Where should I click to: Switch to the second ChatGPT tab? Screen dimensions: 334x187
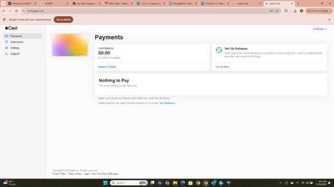(x=54, y=4)
